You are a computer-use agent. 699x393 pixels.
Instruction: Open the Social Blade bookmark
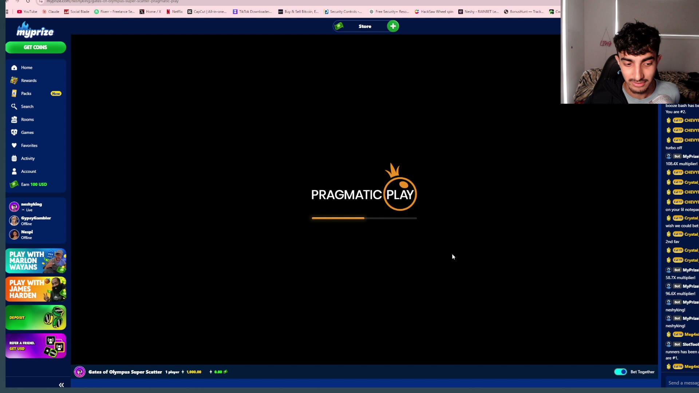77,12
